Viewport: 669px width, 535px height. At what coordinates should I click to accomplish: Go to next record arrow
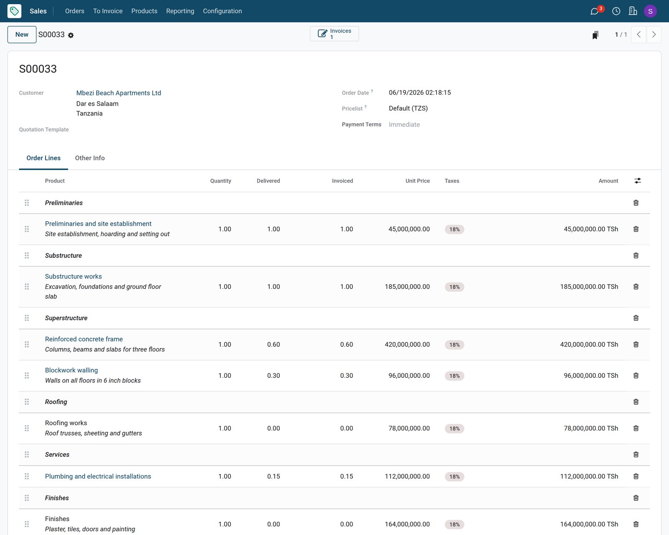[x=654, y=35]
